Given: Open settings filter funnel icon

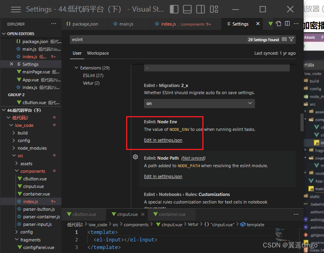Looking at the screenshot, I should coord(291,39).
